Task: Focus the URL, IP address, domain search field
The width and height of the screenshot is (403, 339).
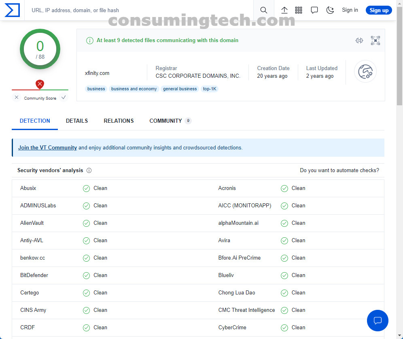Action: click(x=139, y=10)
